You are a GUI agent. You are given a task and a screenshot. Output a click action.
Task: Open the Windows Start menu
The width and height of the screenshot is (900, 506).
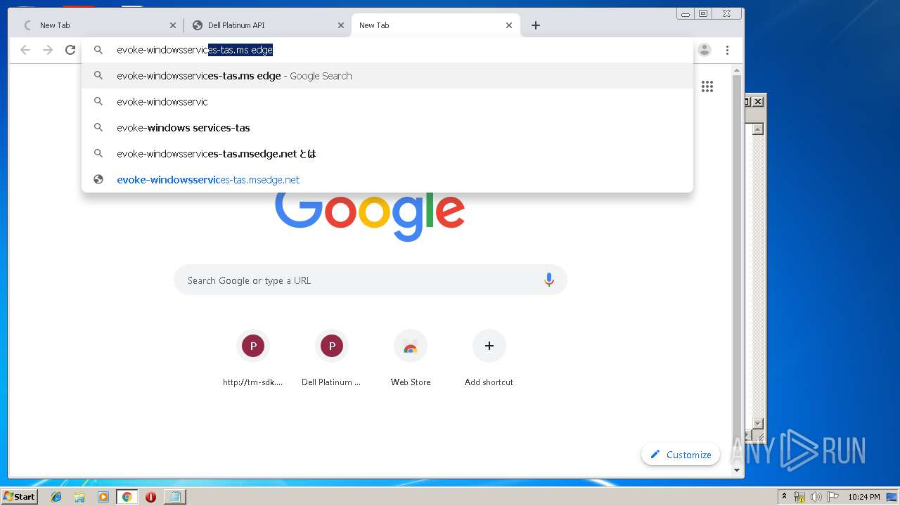coord(19,497)
